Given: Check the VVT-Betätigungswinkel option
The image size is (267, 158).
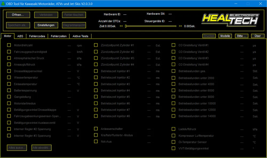Looking at the screenshot, I should (x=173, y=148).
